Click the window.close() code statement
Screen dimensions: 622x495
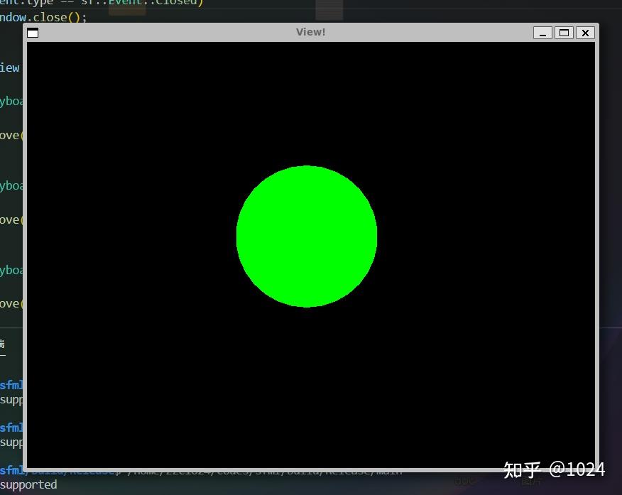[x=43, y=17]
